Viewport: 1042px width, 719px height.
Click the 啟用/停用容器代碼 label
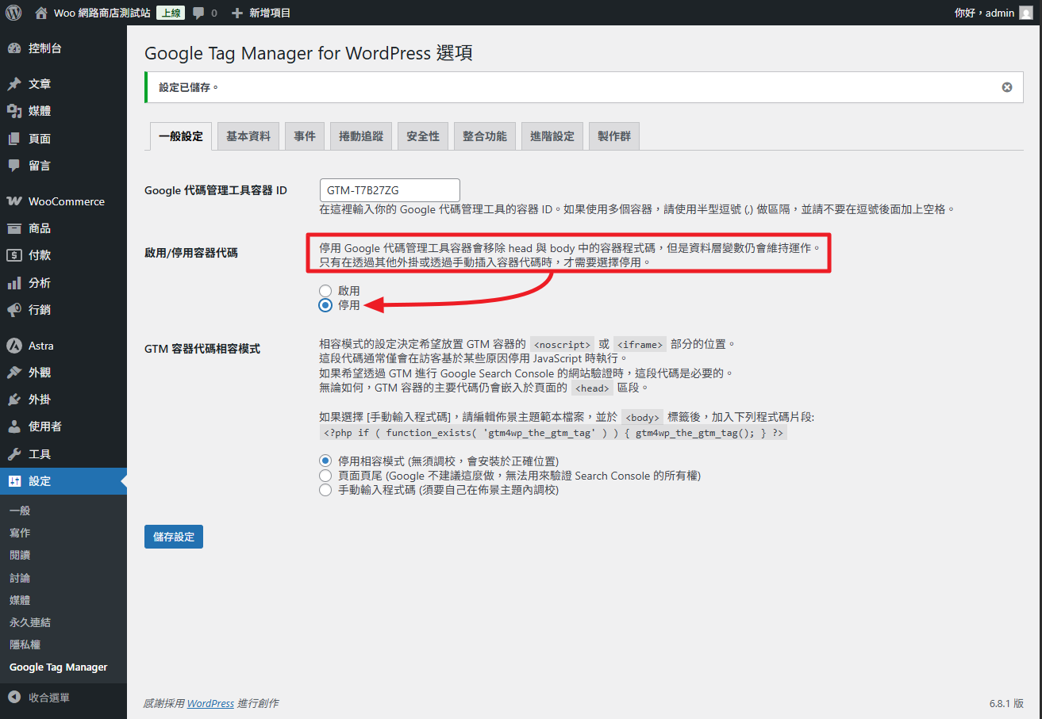pyautogui.click(x=190, y=253)
